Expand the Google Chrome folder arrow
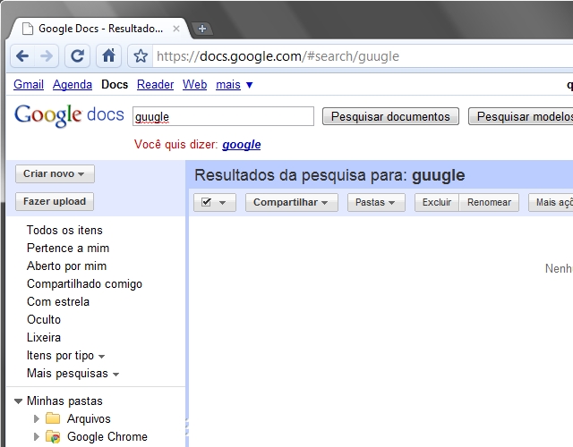The image size is (573, 447). (x=36, y=436)
